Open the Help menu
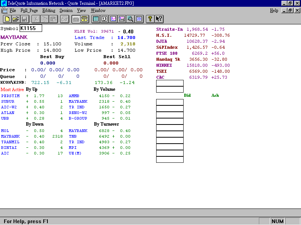The image size is (301, 225). (x=274, y=10)
